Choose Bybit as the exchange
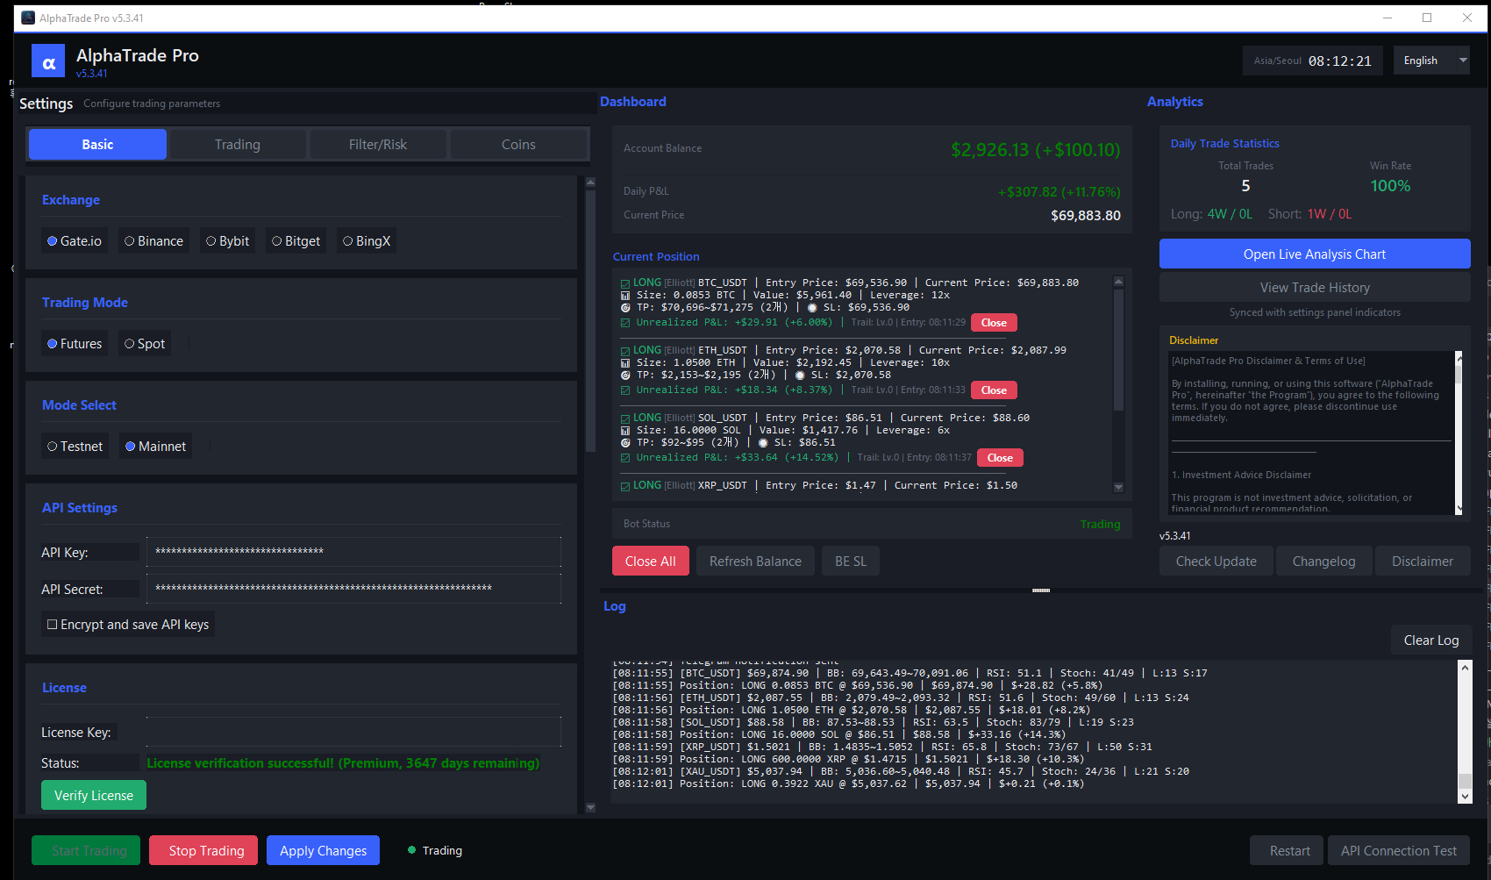Screen dimensions: 1491x880 coord(227,241)
